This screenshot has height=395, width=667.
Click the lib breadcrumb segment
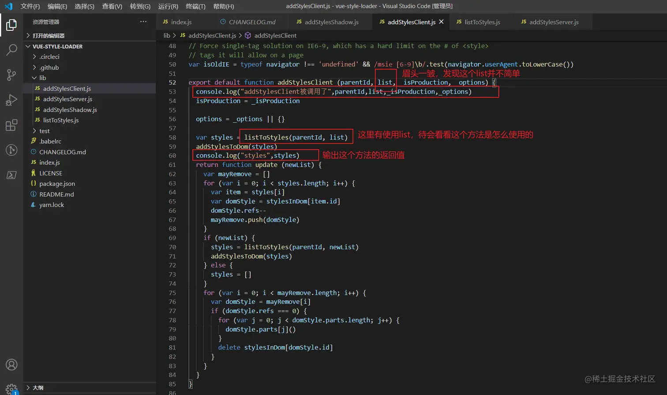(167, 35)
